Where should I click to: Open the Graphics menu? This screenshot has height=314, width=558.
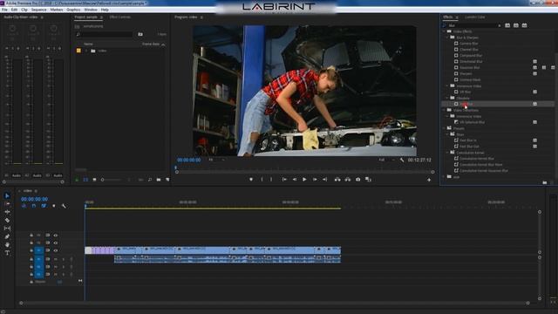pyautogui.click(x=73, y=10)
